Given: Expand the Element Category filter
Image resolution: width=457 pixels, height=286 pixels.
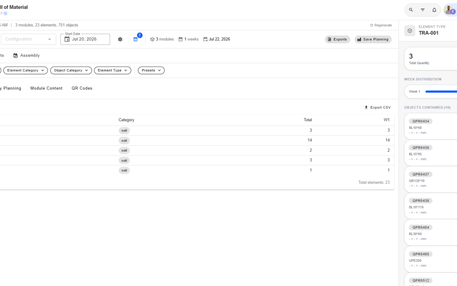Looking at the screenshot, I should [x=25, y=70].
